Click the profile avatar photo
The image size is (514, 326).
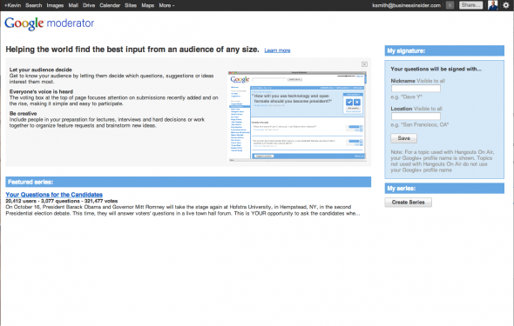[493, 5]
